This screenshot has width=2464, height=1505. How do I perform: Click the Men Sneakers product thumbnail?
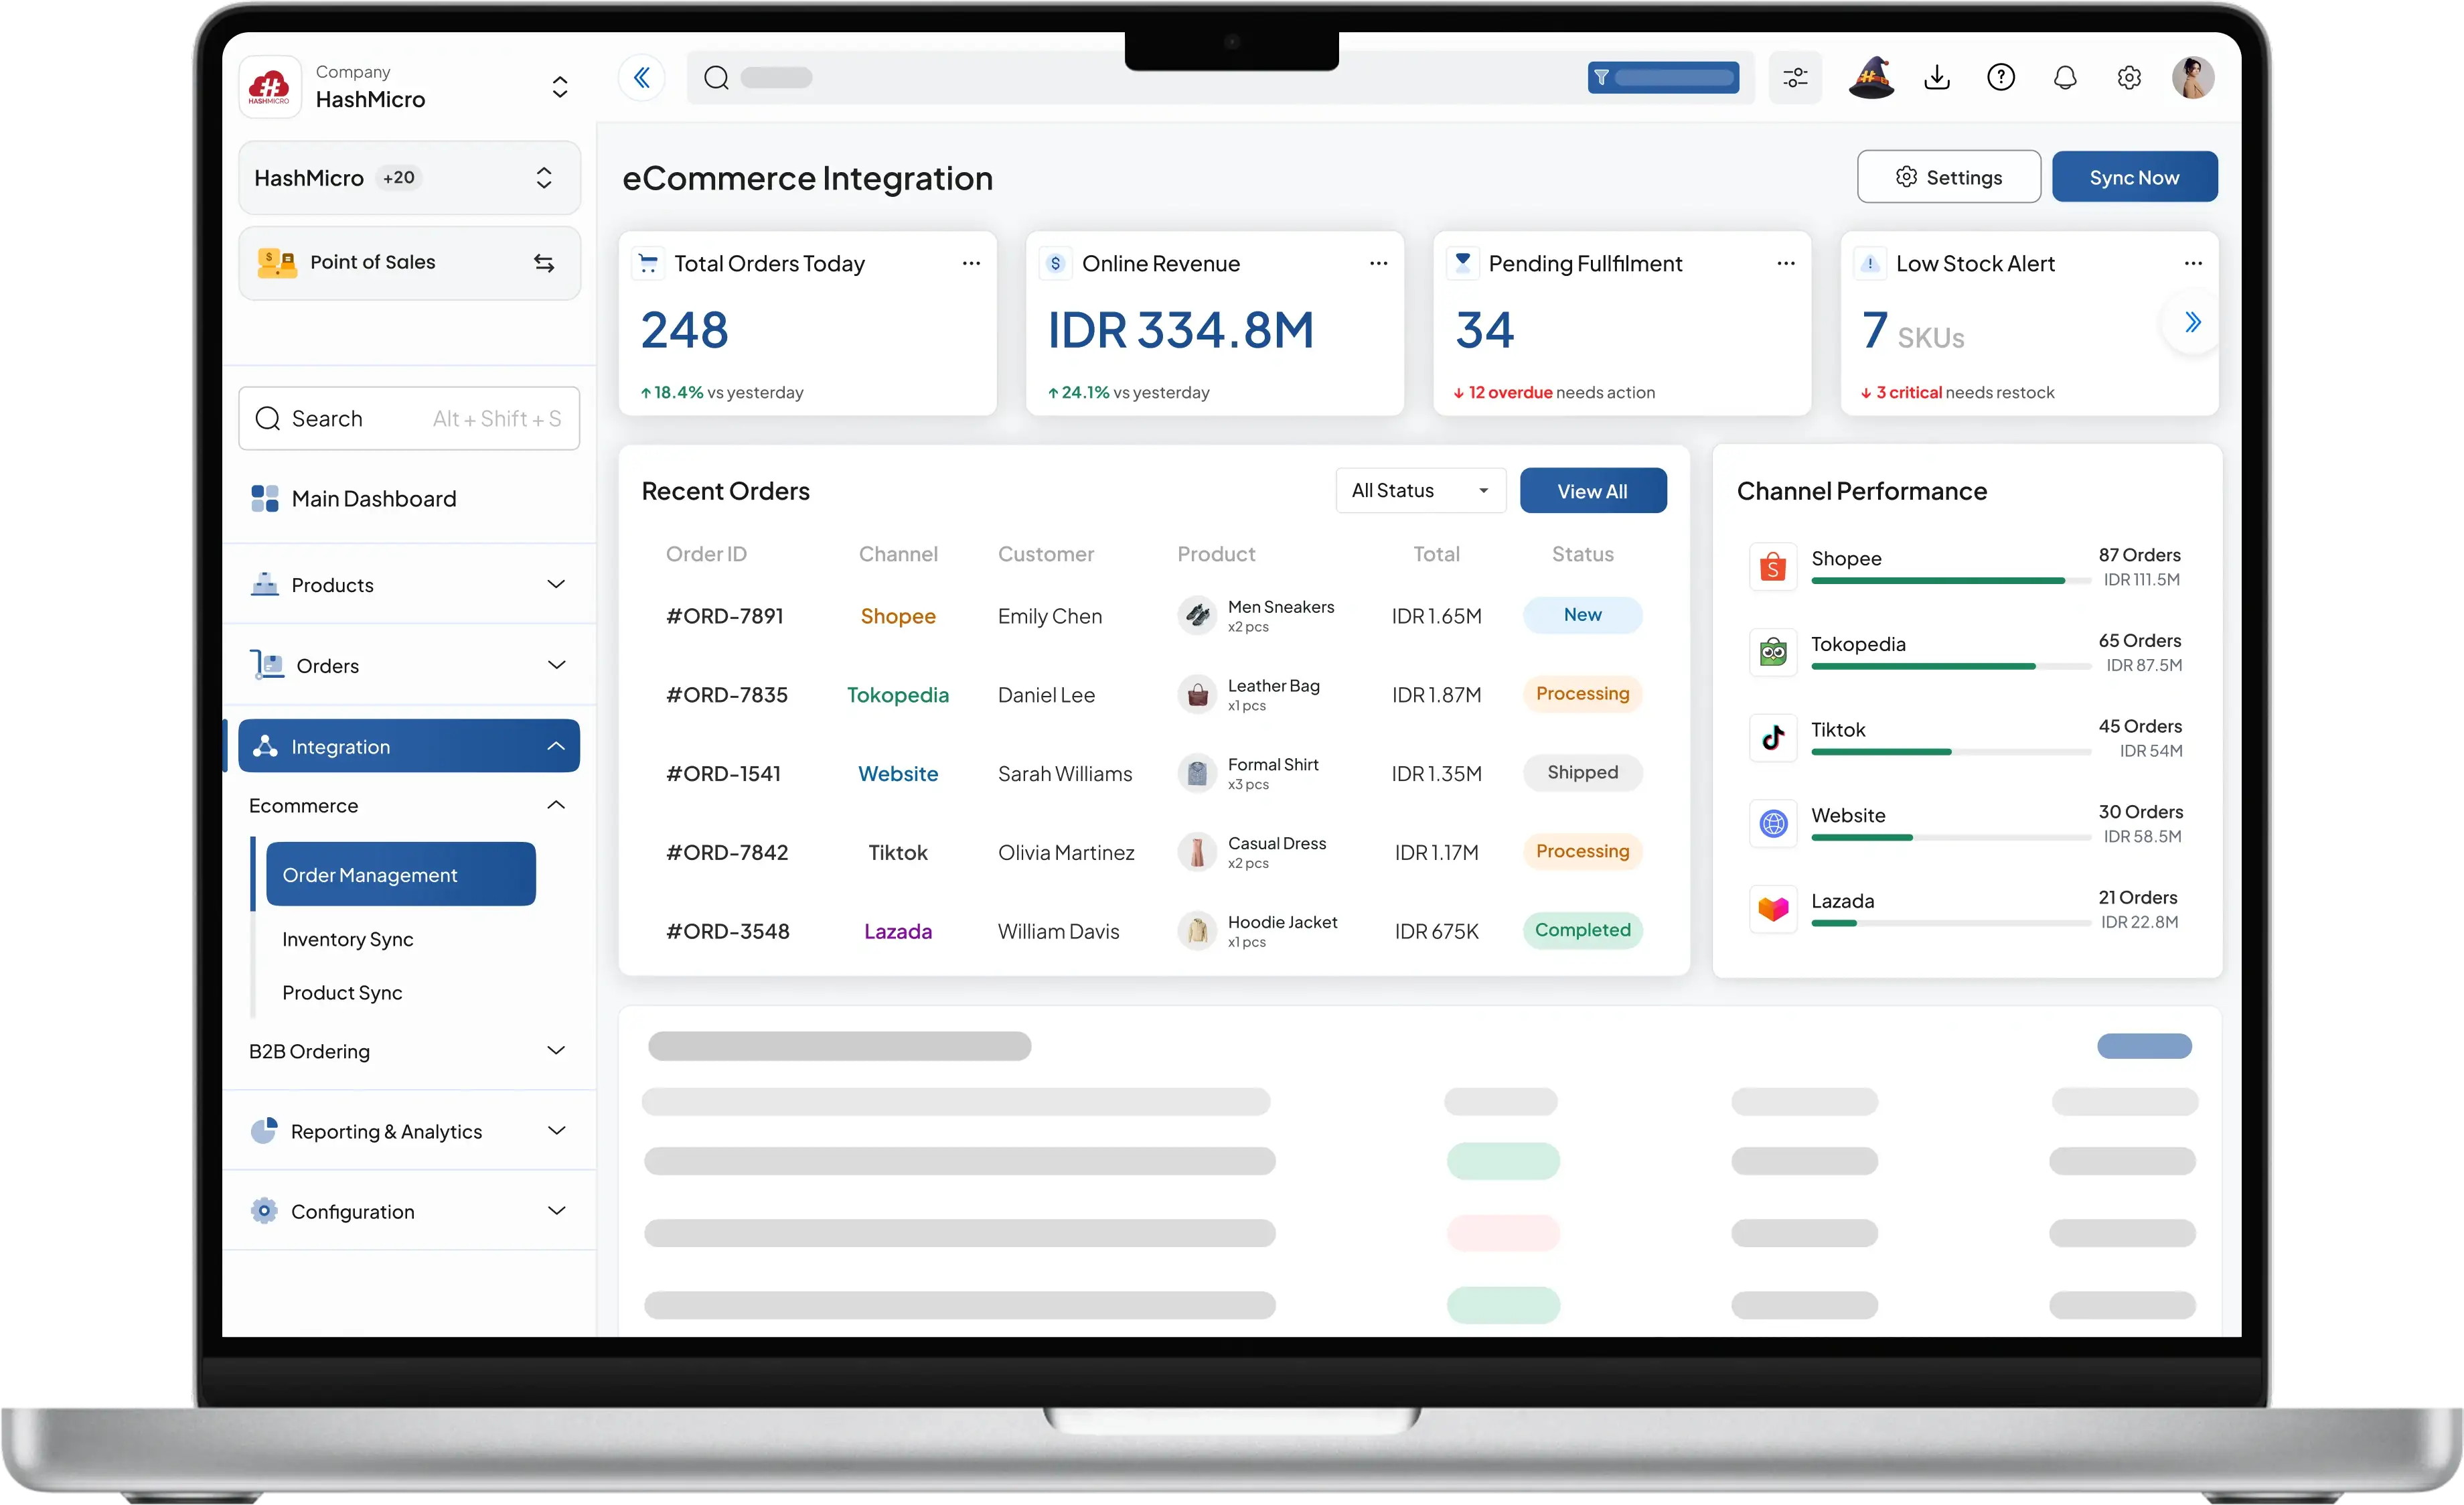pyautogui.click(x=1197, y=616)
